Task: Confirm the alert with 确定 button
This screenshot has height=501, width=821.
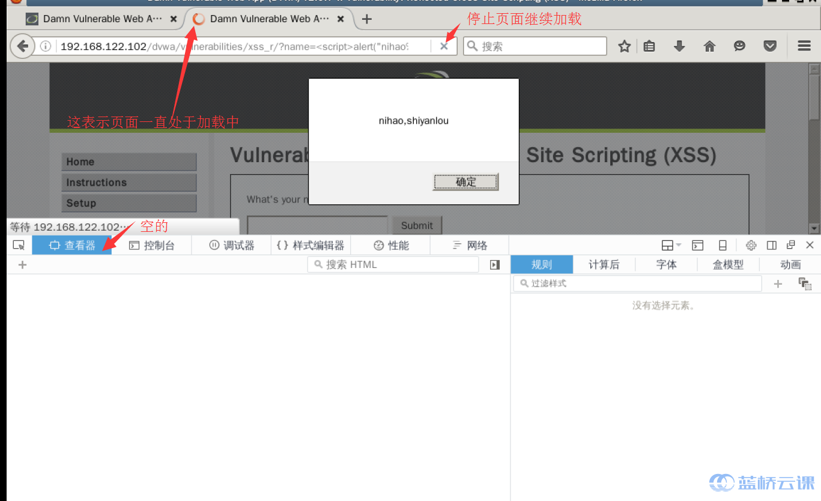Action: click(465, 182)
